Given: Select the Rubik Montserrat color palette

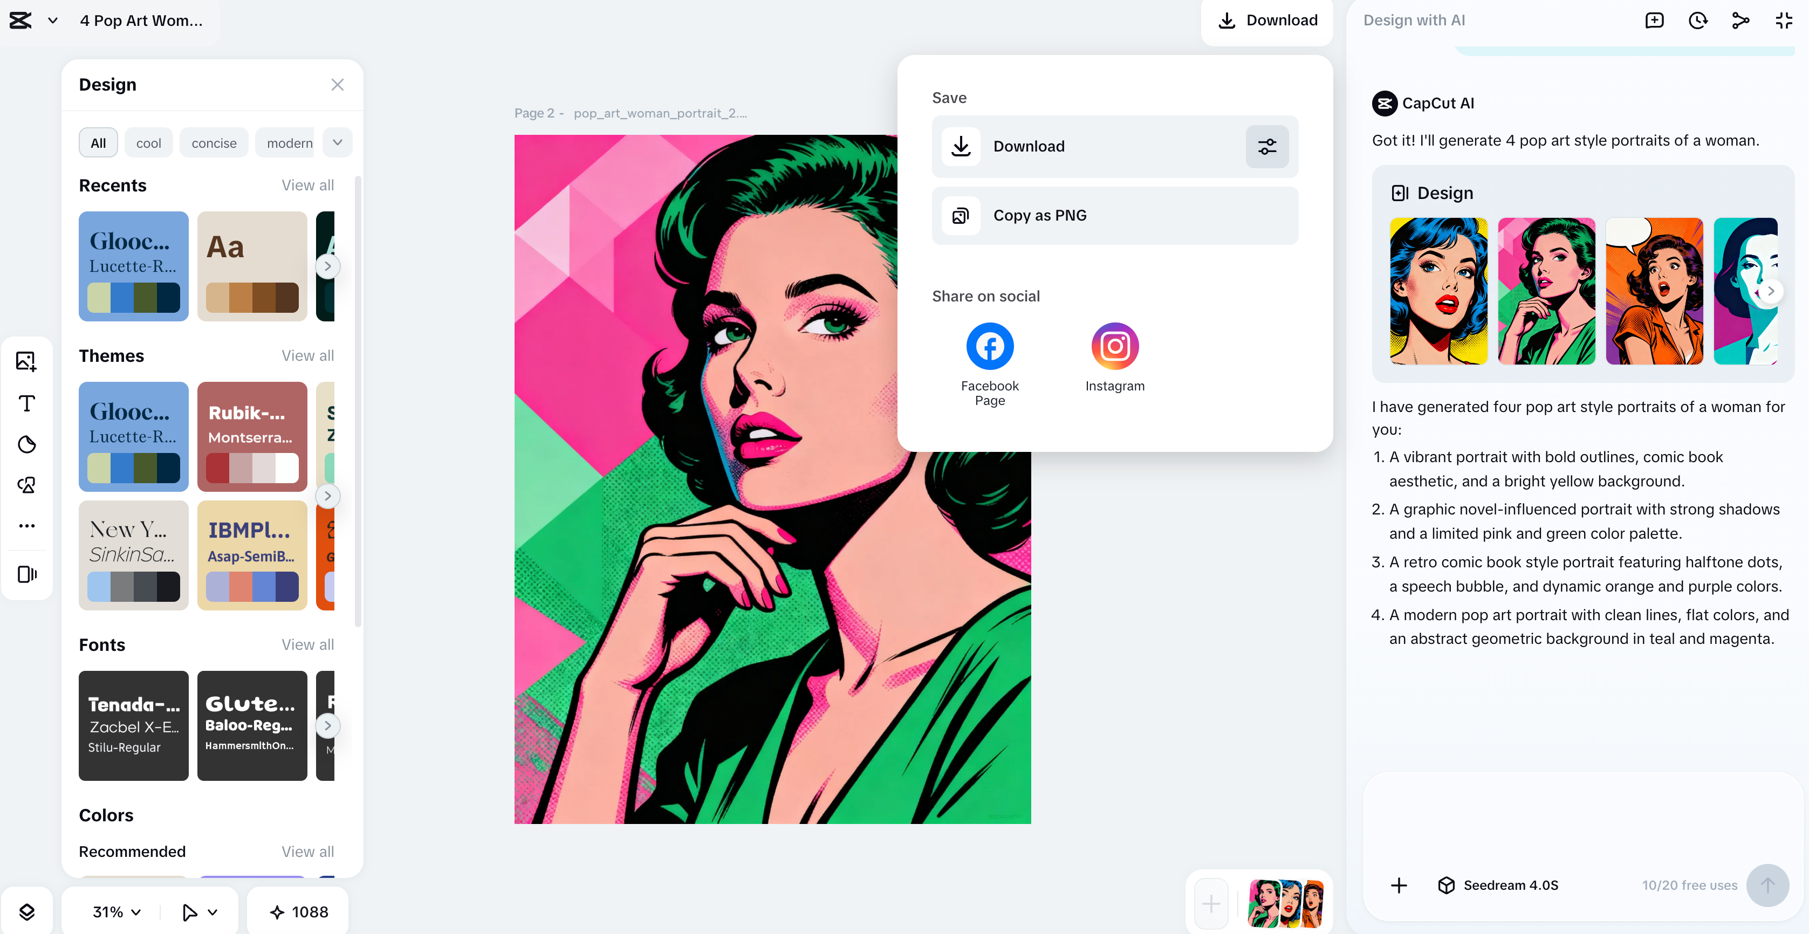Looking at the screenshot, I should [252, 437].
